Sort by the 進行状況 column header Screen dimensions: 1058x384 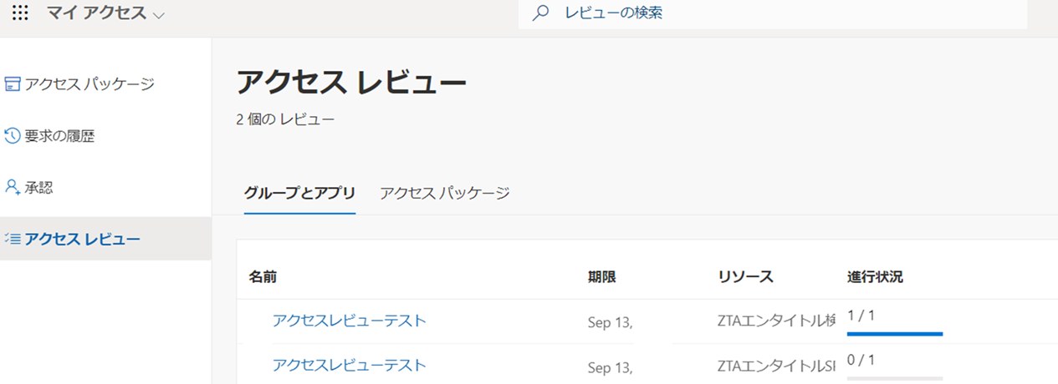875,277
